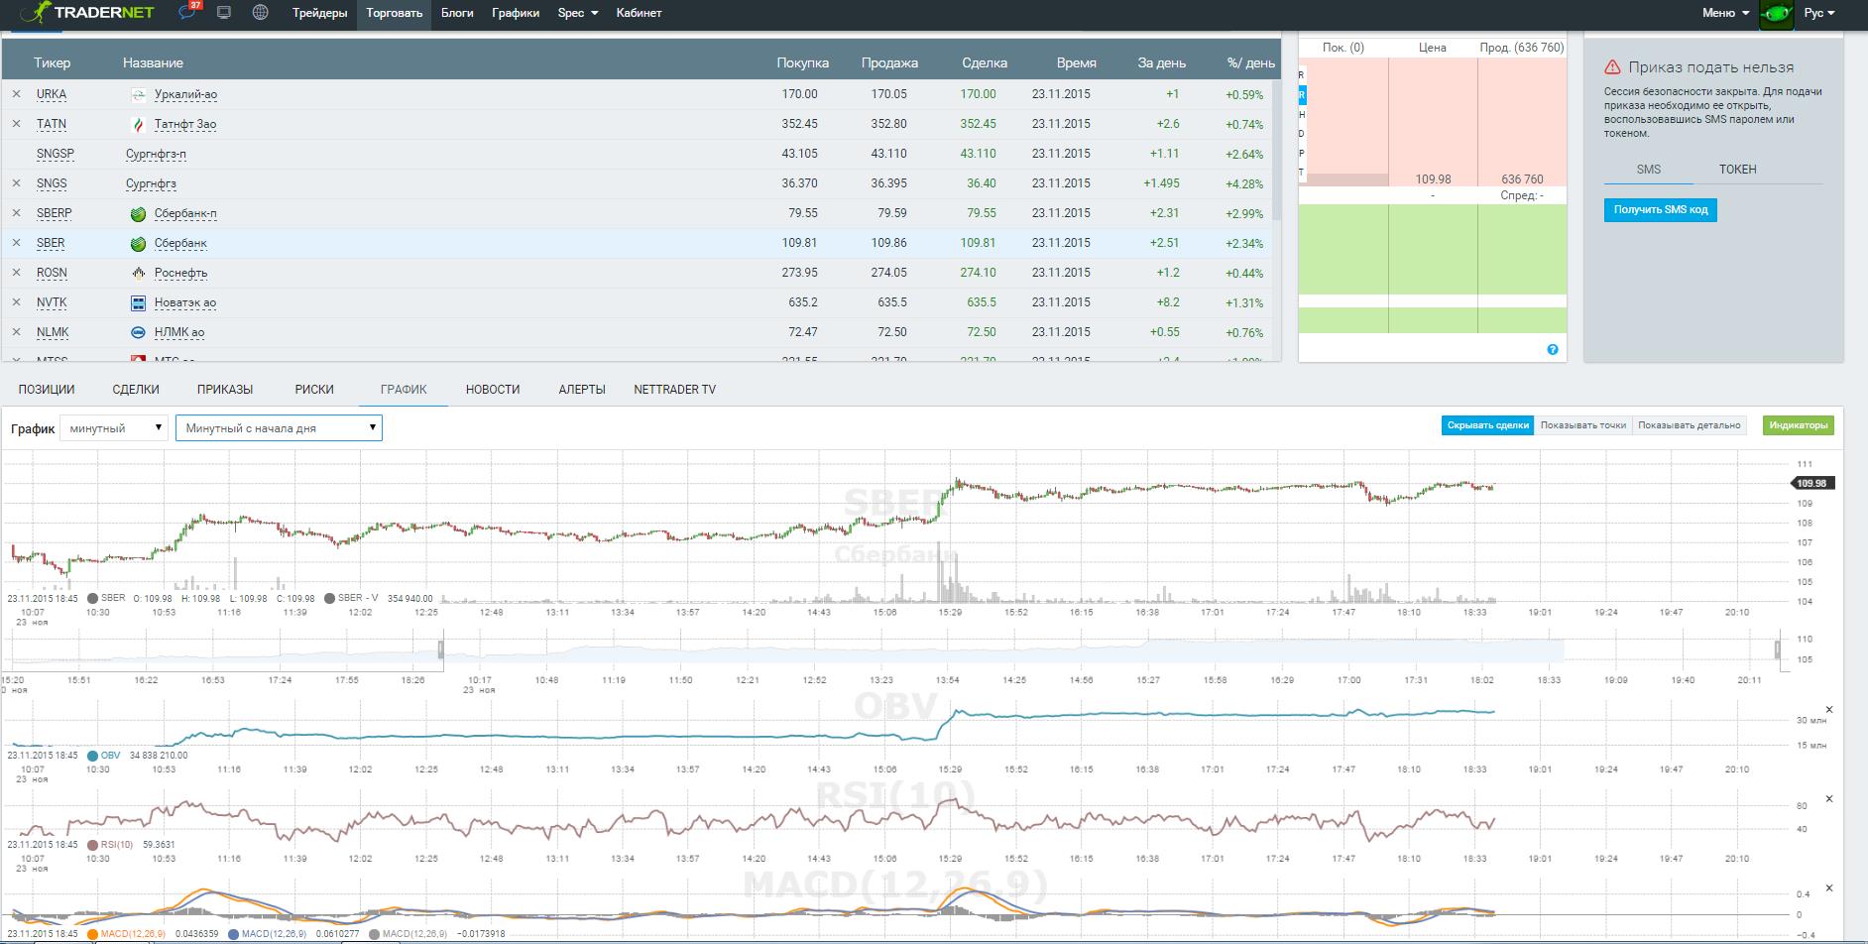Screen dimensions: 1868x944
Task: Click the Новатэк ао company logo icon
Action: tap(139, 302)
